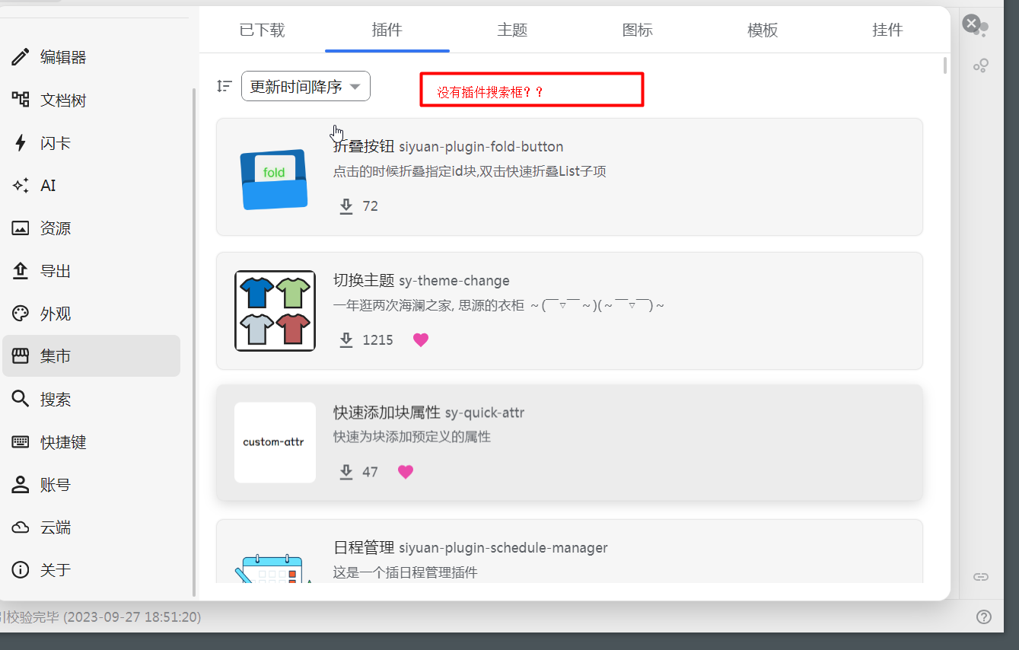1019x650 pixels.
Task: Click the sort icon beside the order dropdown
Action: point(224,86)
